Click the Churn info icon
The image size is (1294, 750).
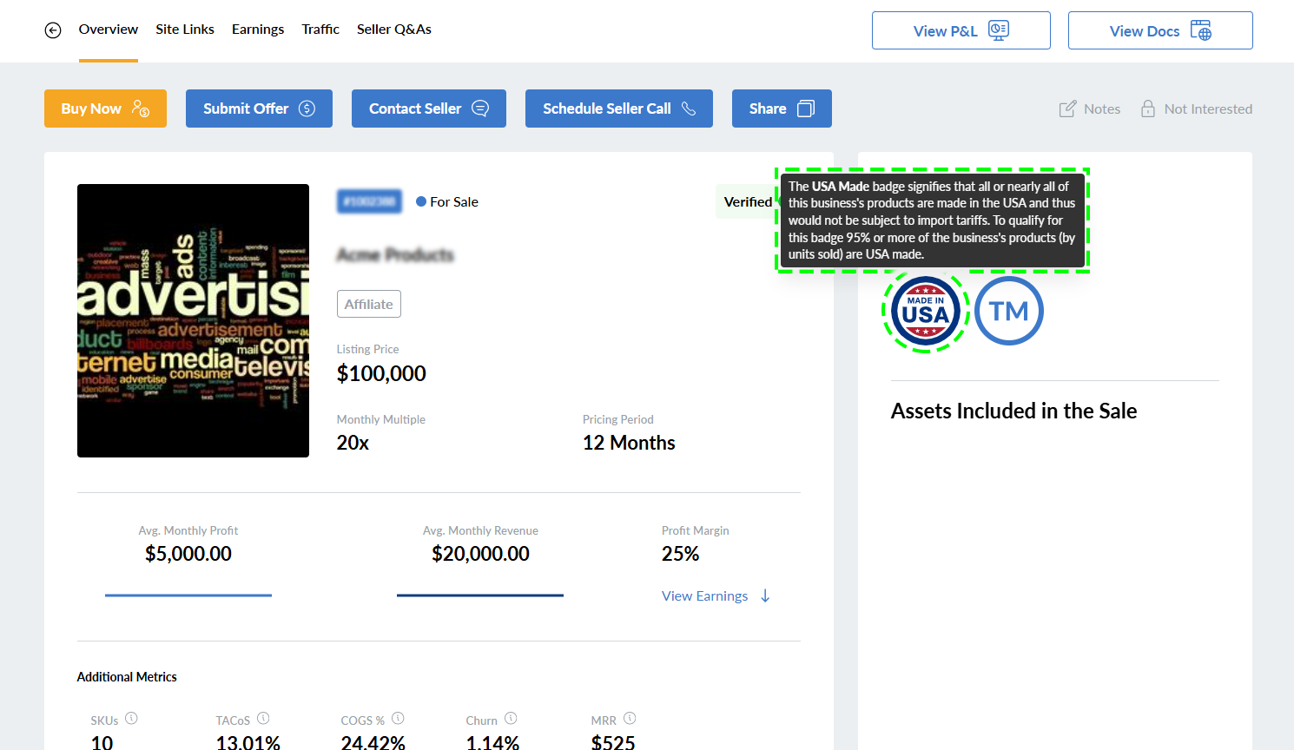pyautogui.click(x=511, y=719)
